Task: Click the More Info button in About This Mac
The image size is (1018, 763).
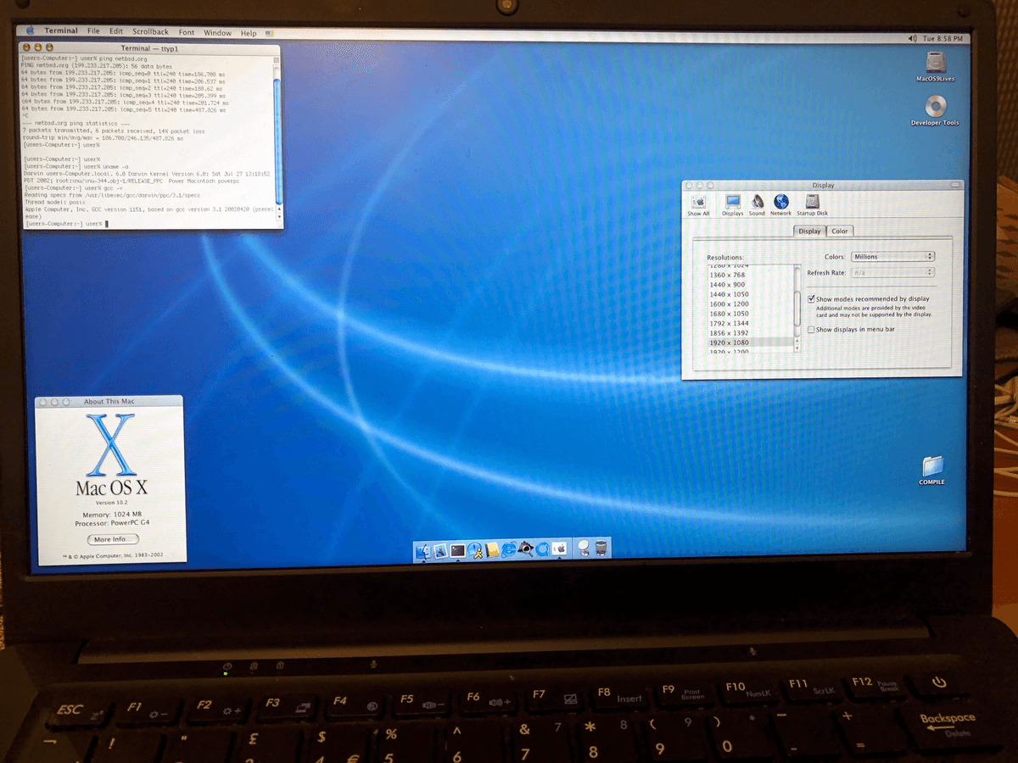Action: coord(112,539)
